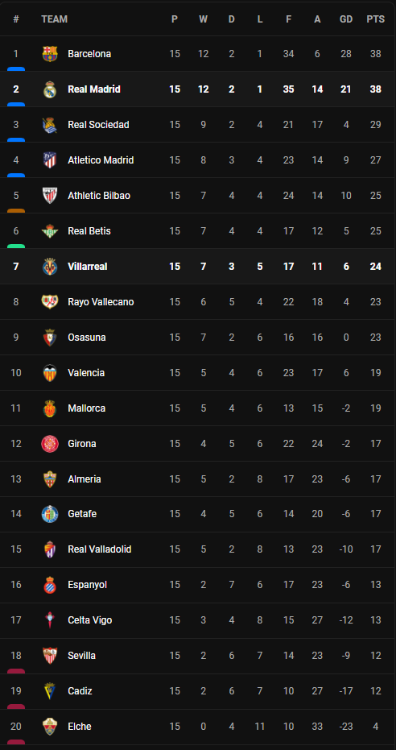Click the W wins column header
396x750 pixels.
(x=204, y=19)
